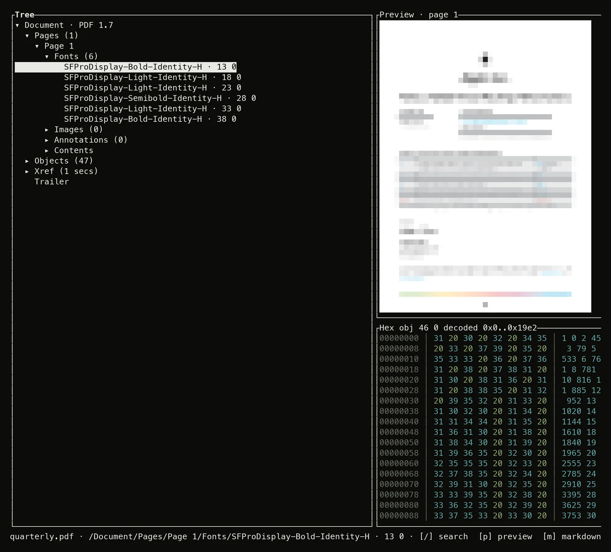Click hex offset 00000020
The height and width of the screenshot is (552, 611).
click(x=399, y=380)
